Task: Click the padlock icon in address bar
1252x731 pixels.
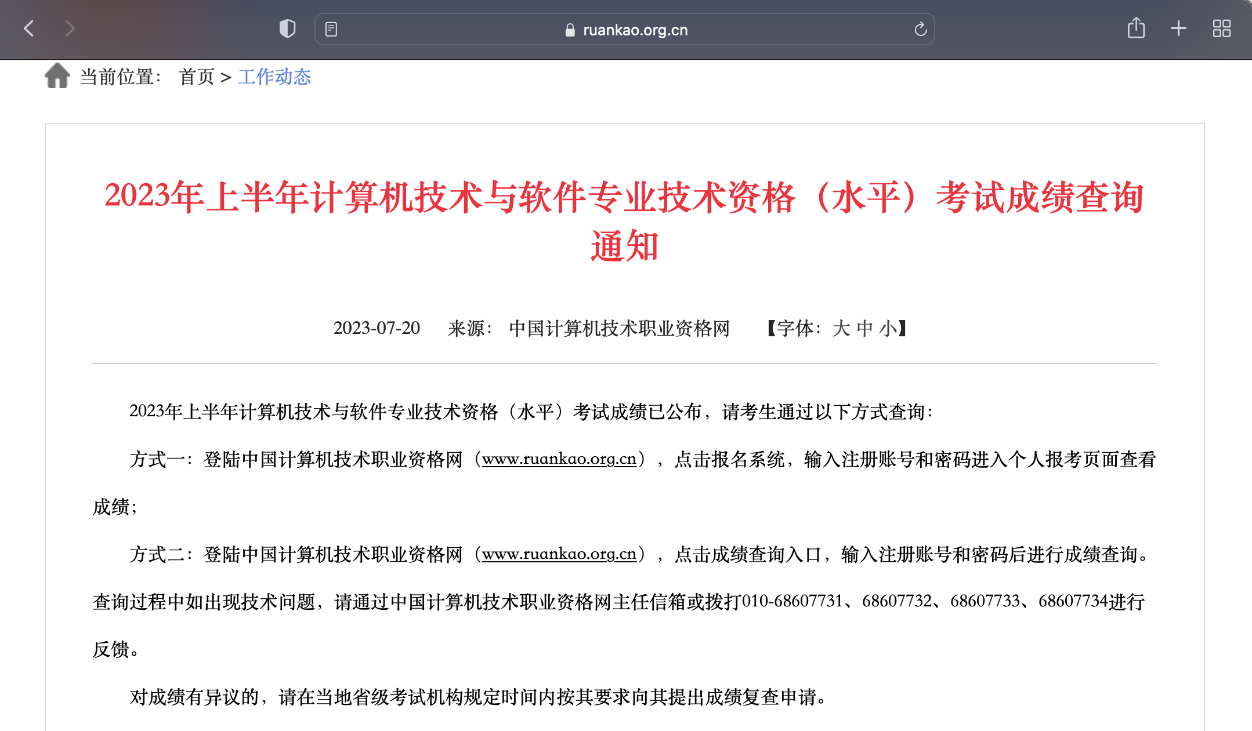Action: pyautogui.click(x=570, y=30)
